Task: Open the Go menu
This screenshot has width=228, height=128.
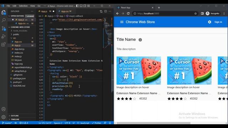Action: (39, 6)
